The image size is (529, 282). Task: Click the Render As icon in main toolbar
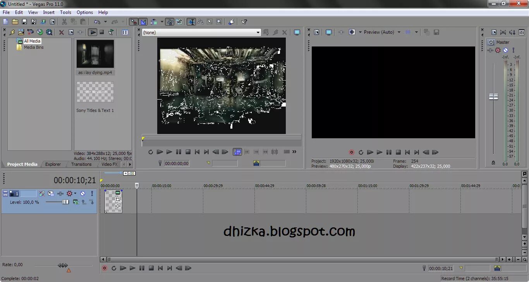pos(43,22)
